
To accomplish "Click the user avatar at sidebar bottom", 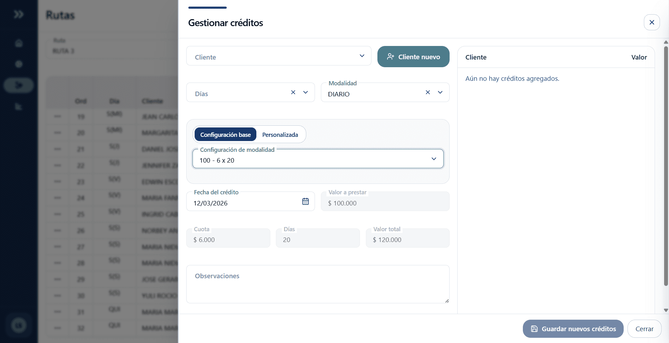I will click(19, 325).
